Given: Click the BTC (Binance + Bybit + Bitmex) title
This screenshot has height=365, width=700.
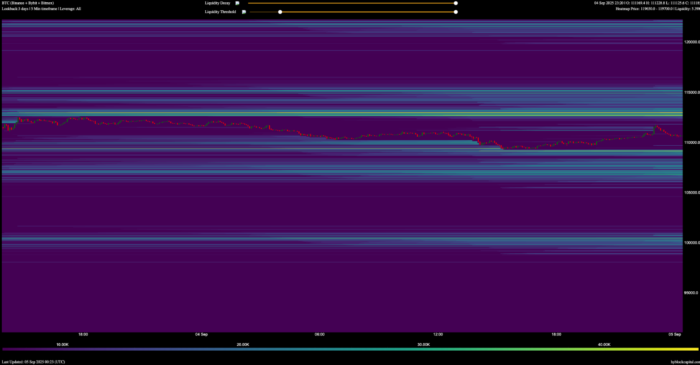Looking at the screenshot, I should (x=28, y=3).
